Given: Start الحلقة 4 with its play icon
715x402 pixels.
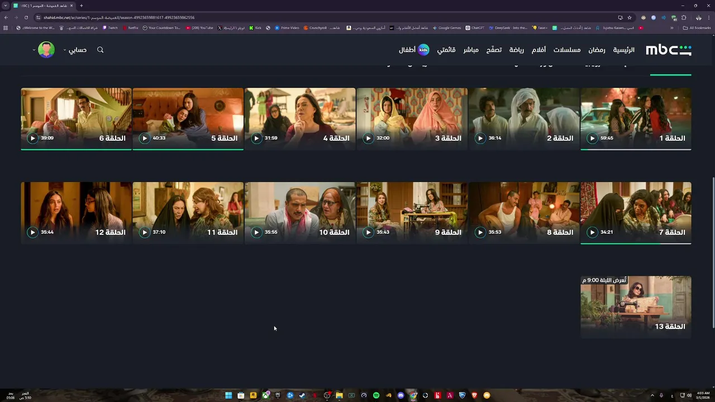Looking at the screenshot, I should pyautogui.click(x=256, y=138).
